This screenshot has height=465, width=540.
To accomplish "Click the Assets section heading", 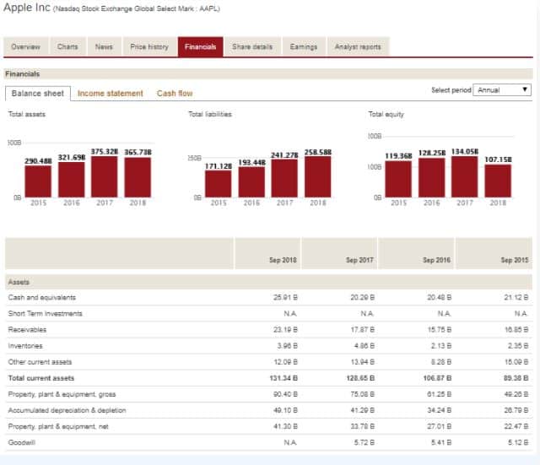I will coord(19,282).
